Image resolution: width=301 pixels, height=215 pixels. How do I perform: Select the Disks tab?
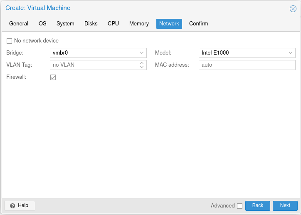pos(91,24)
